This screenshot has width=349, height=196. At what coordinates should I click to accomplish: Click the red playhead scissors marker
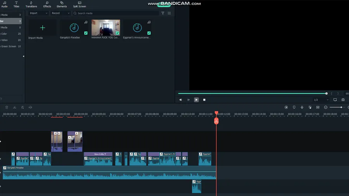[216, 121]
